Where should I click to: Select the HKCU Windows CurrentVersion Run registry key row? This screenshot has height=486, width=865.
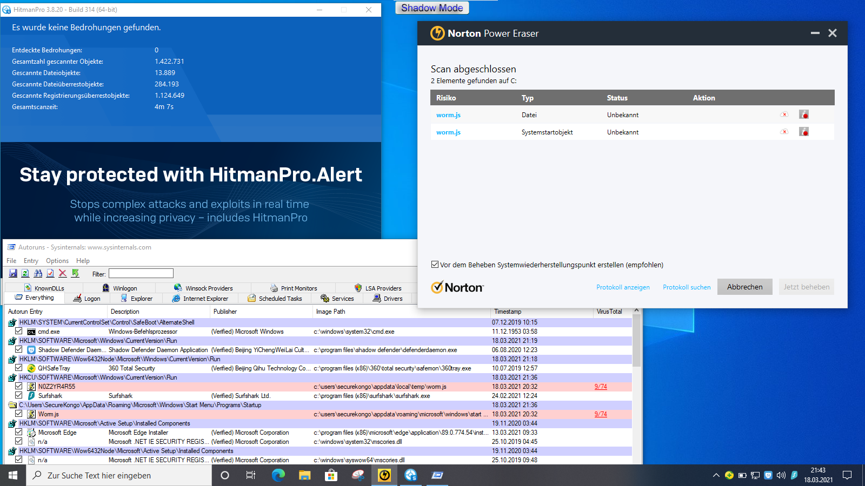[x=319, y=377]
